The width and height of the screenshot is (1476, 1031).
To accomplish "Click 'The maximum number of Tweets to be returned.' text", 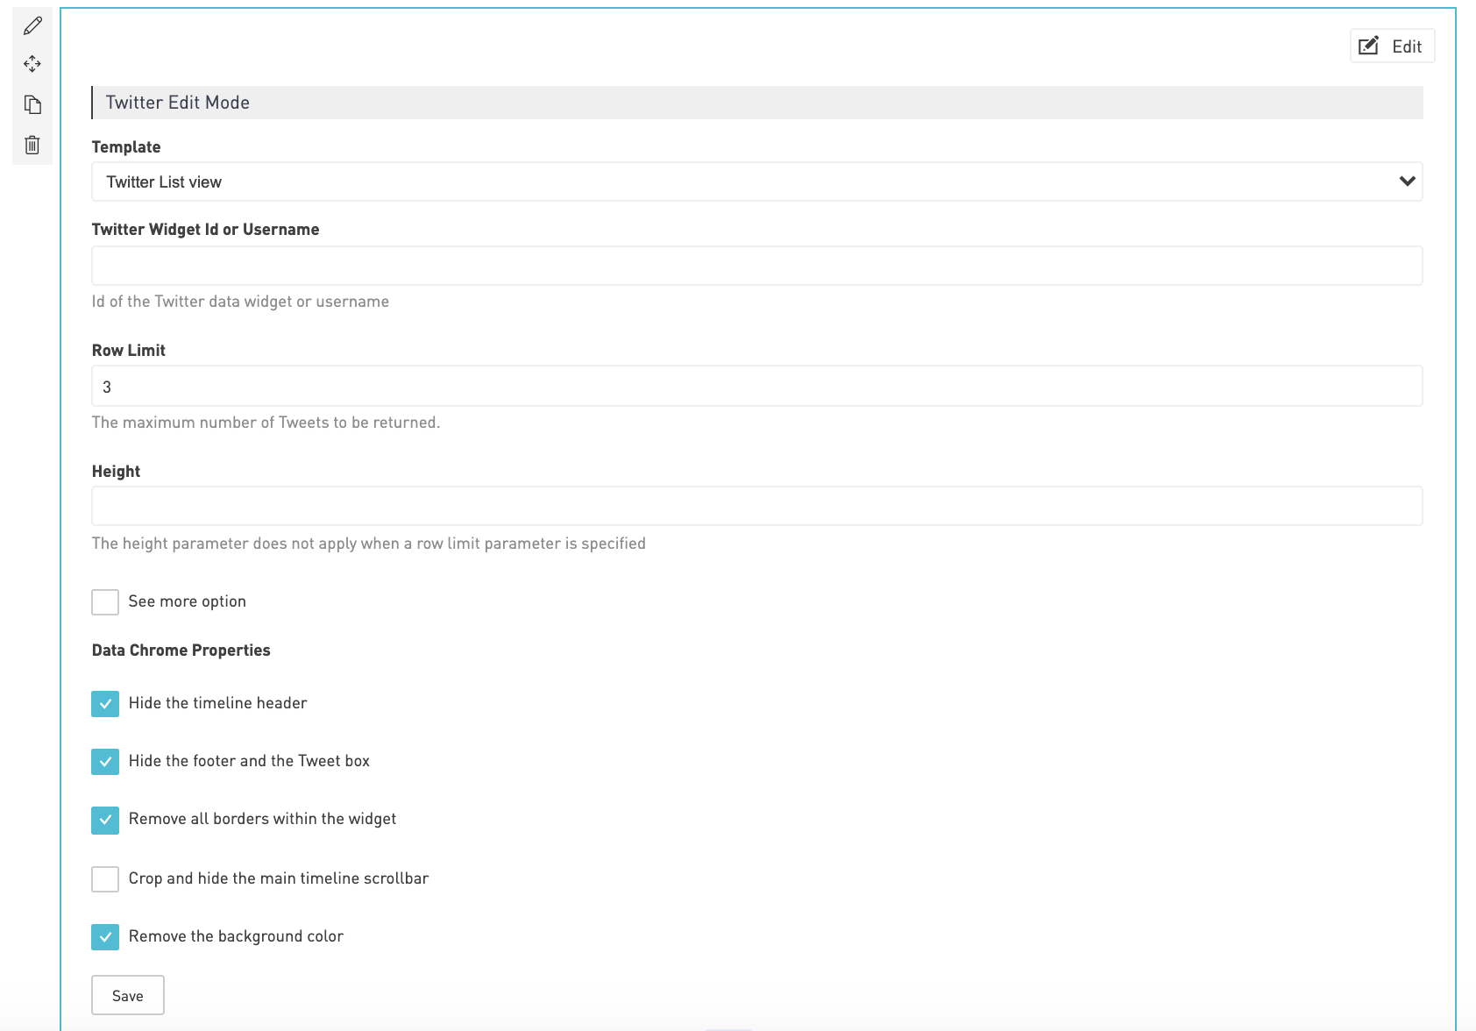I will [266, 423].
